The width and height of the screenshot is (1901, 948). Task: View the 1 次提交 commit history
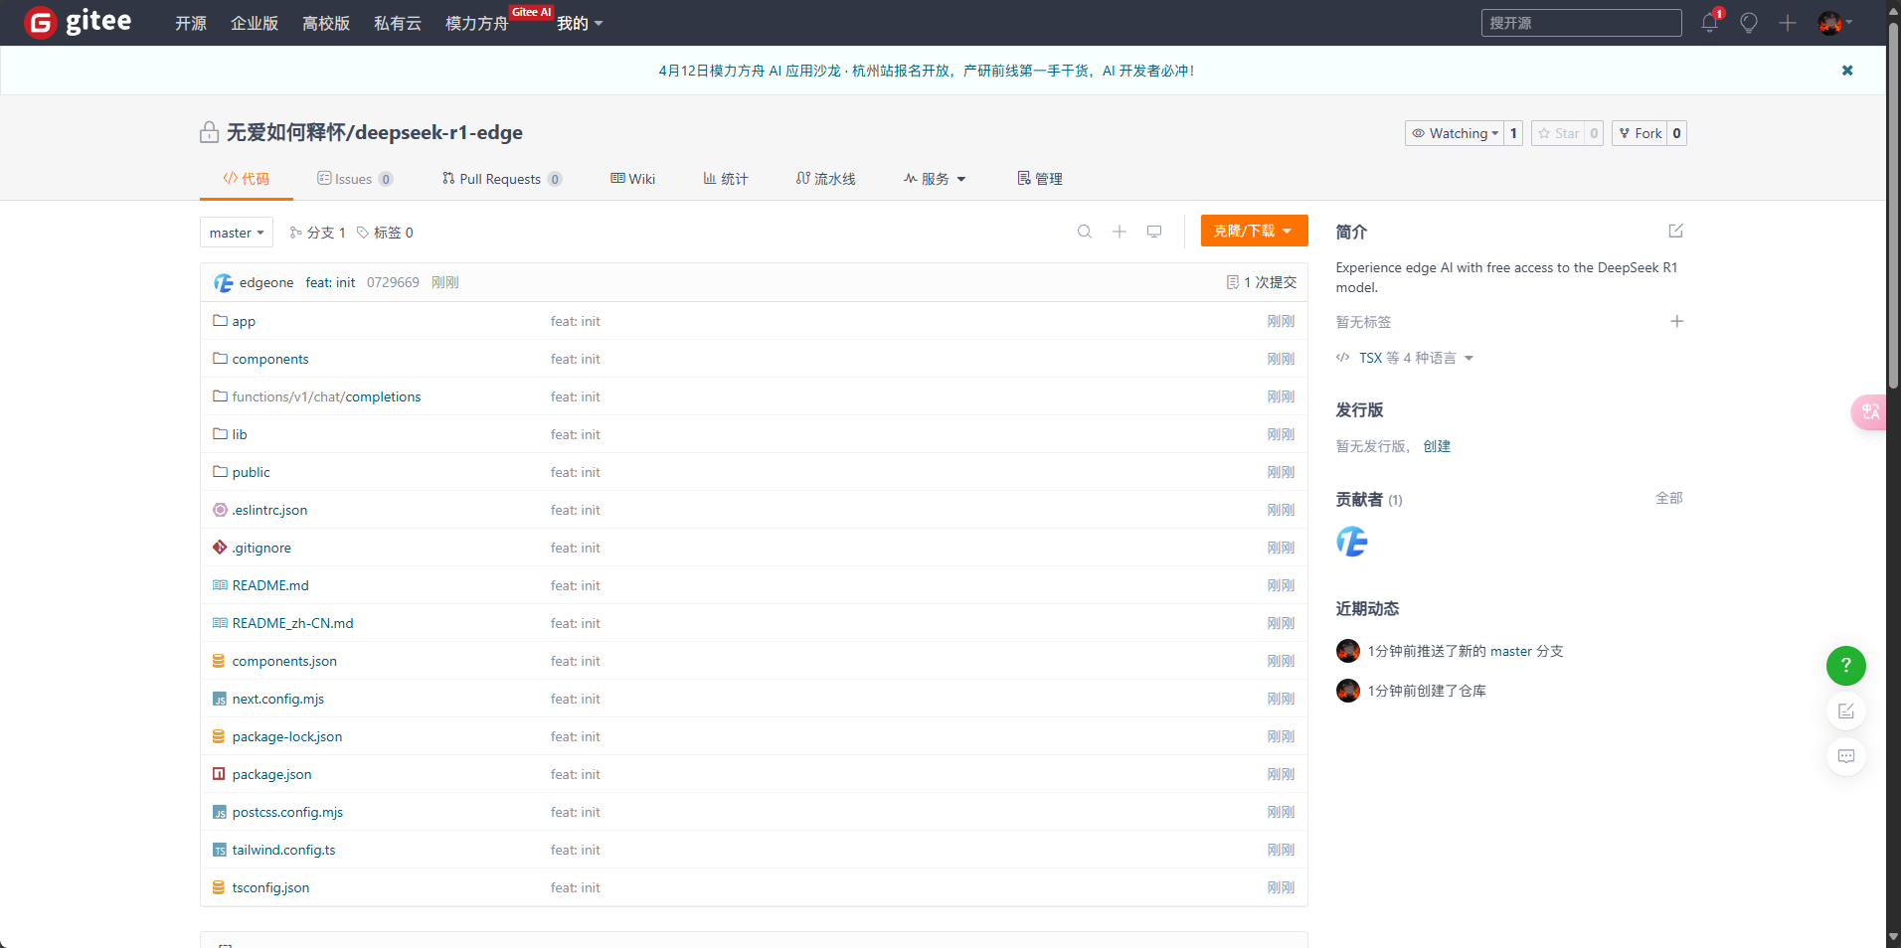click(x=1262, y=282)
